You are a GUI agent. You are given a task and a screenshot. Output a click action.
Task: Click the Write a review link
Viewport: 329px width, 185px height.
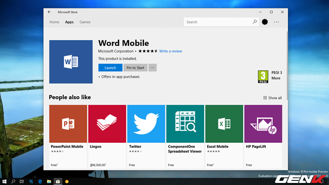pos(171,51)
